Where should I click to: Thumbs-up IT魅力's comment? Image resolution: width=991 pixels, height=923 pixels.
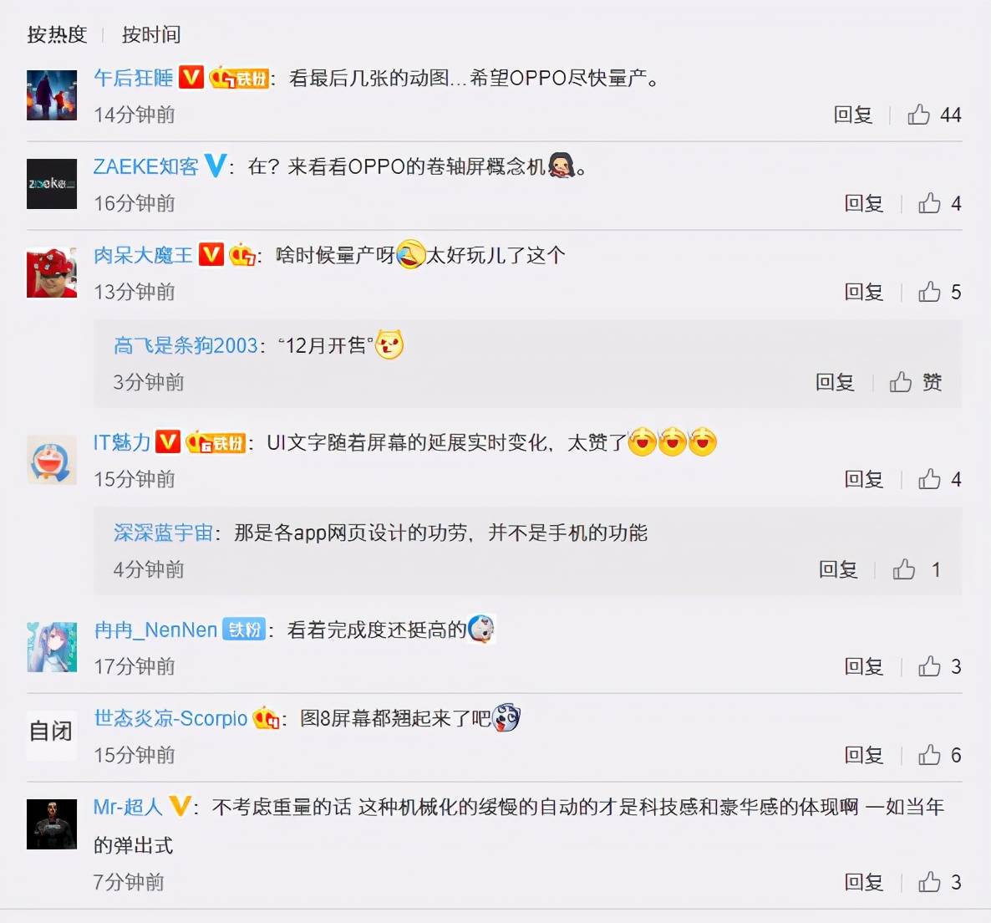pyautogui.click(x=929, y=479)
